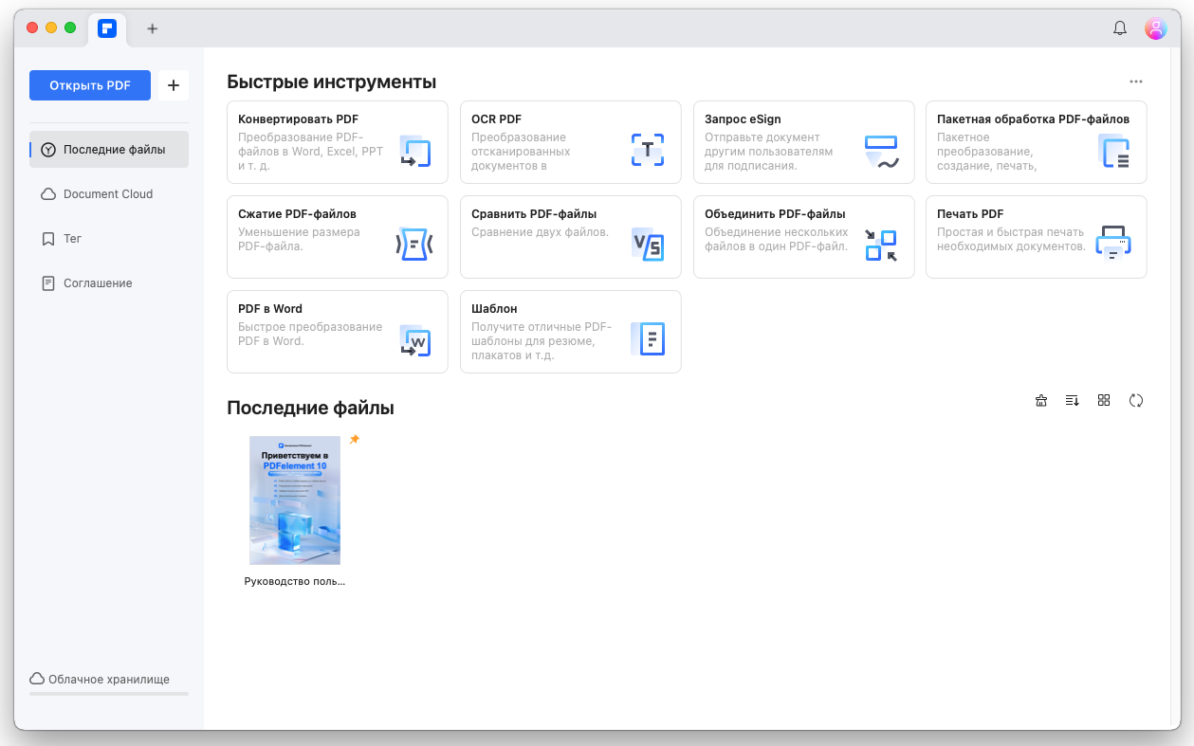Refresh the recent files list
This screenshot has height=746, width=1194.
tap(1136, 400)
